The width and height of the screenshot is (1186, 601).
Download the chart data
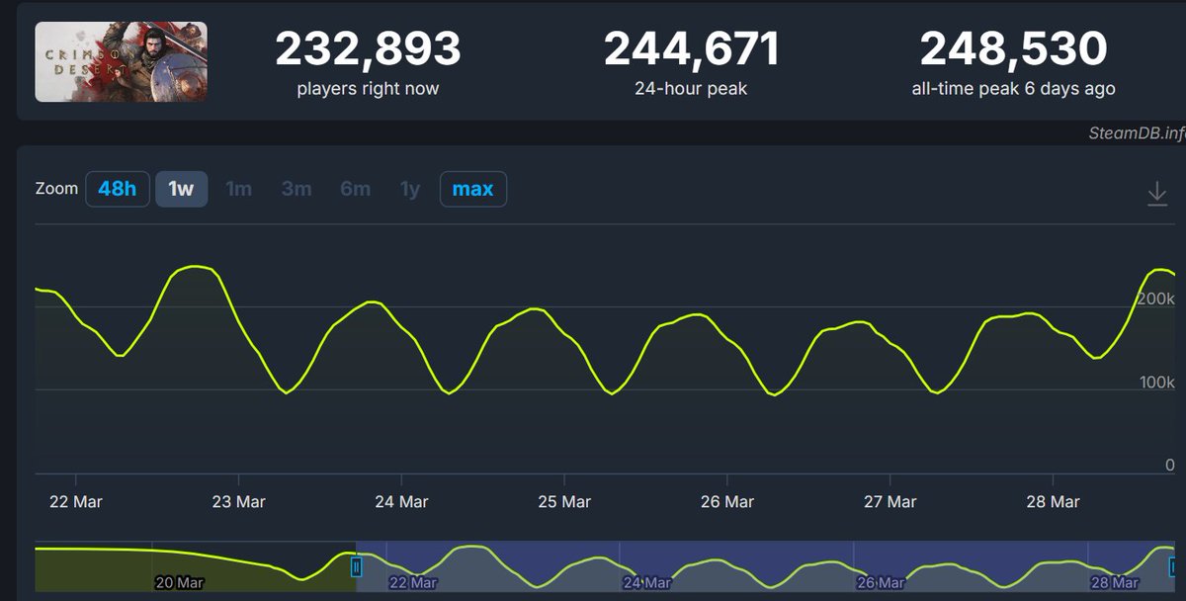pyautogui.click(x=1156, y=195)
